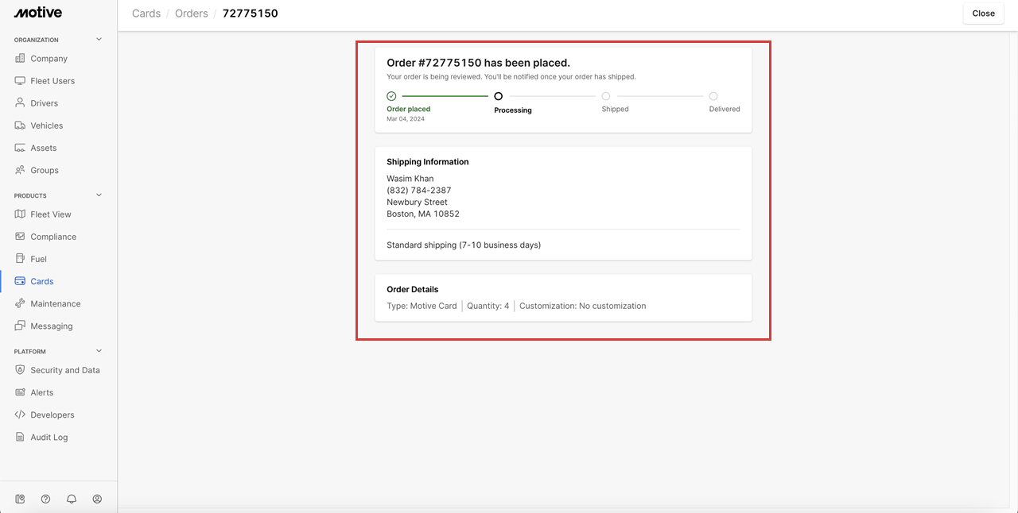Screen dimensions: 1018x513
Task: Click the Fuel pump icon
Action: [x=21, y=259]
